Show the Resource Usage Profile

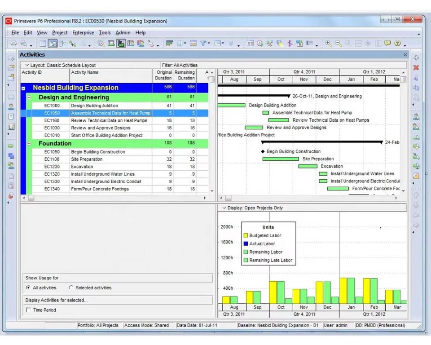tap(141, 43)
